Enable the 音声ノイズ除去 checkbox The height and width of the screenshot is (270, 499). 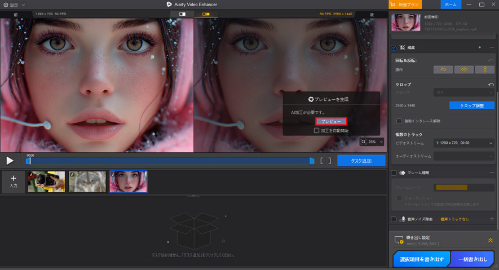point(394,219)
